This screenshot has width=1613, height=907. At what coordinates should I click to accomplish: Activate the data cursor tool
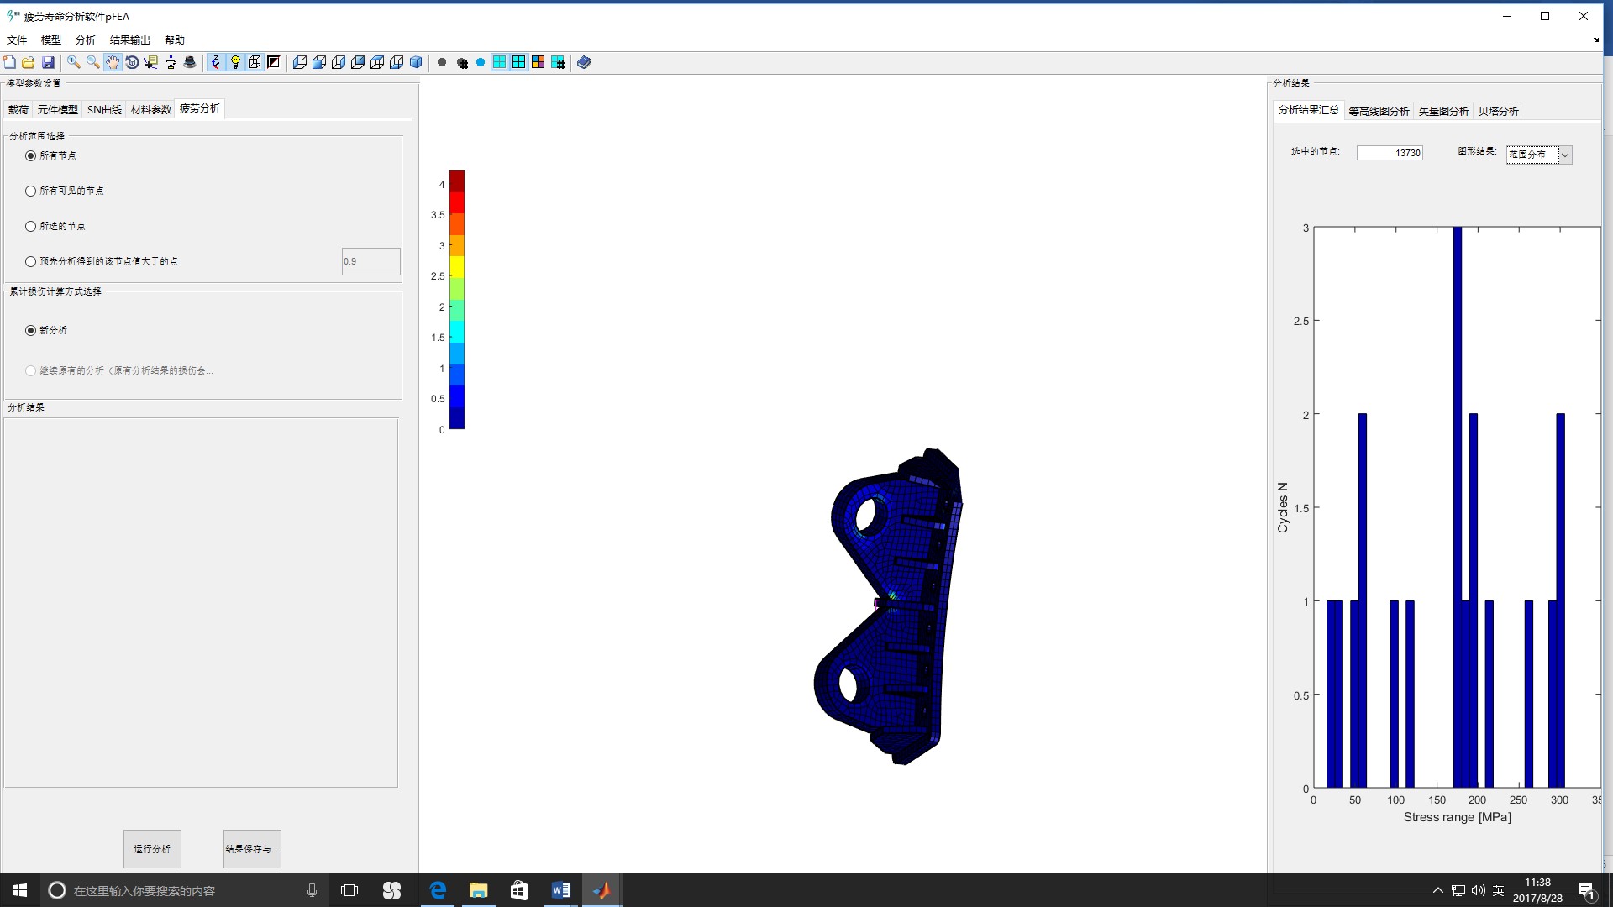click(151, 62)
